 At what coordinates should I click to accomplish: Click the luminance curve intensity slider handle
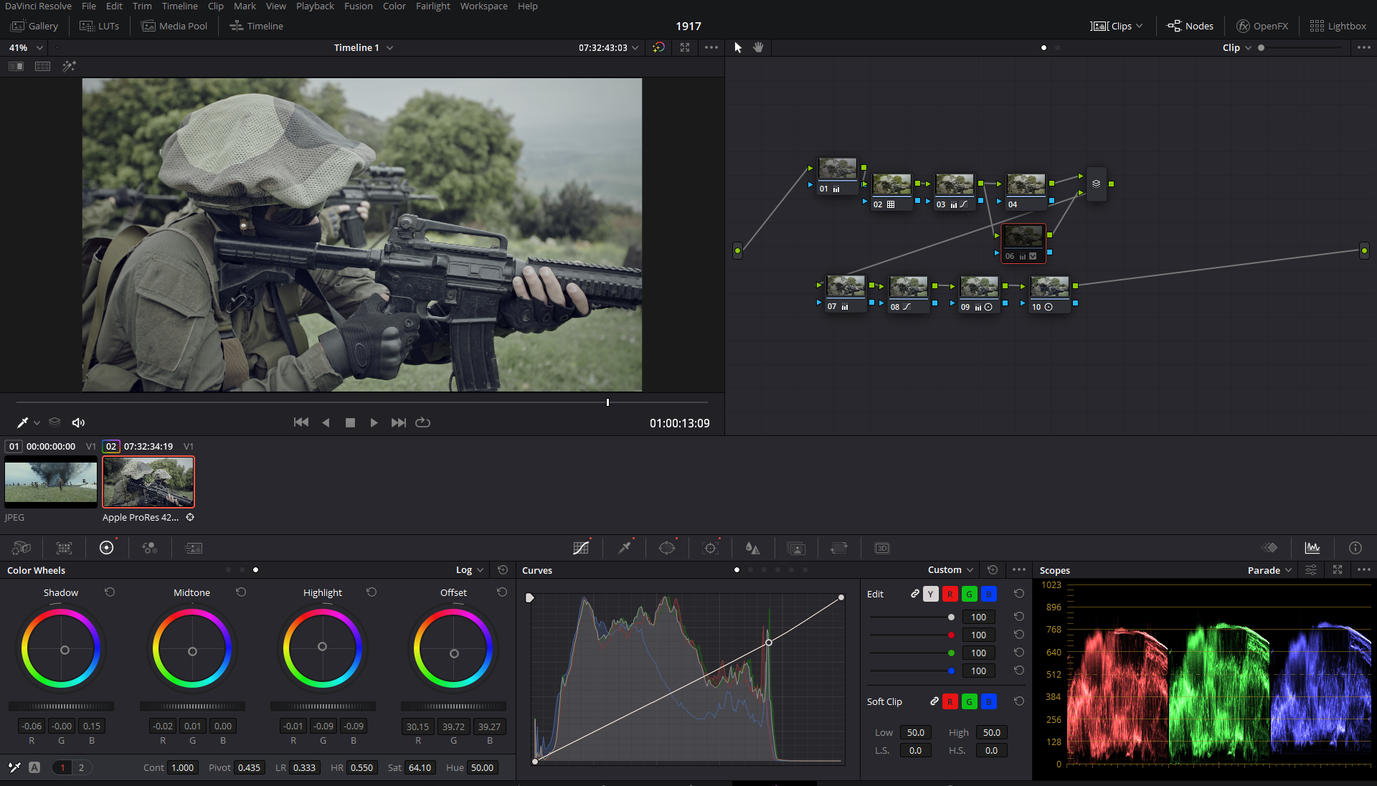[951, 617]
